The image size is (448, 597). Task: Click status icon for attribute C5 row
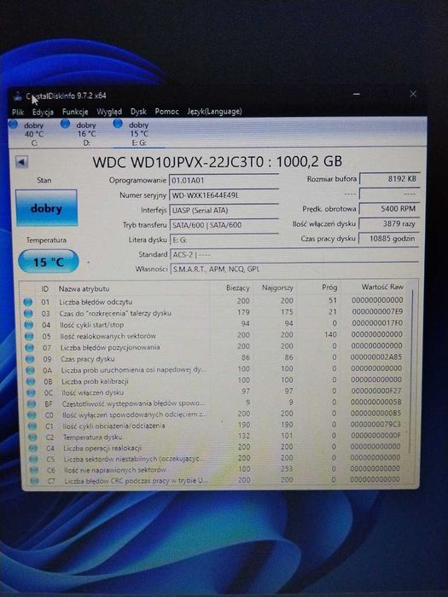(x=33, y=459)
